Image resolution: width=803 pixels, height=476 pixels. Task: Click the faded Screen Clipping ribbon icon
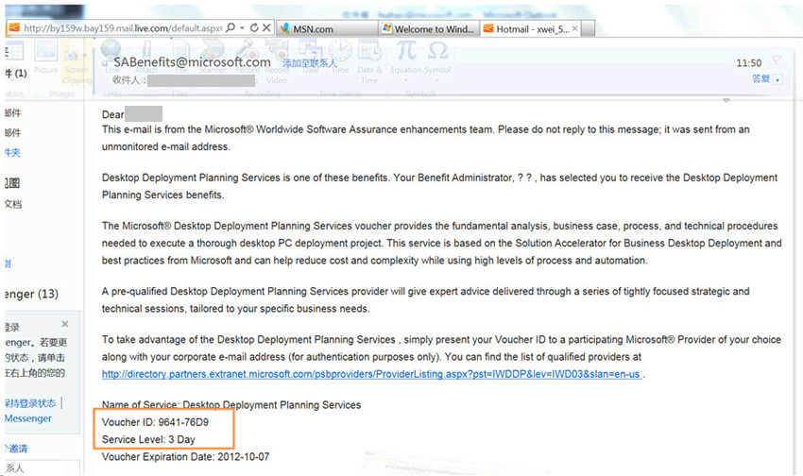tap(77, 62)
